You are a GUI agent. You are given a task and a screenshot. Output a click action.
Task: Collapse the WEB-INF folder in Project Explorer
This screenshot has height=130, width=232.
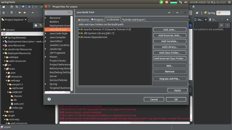tap(8, 92)
